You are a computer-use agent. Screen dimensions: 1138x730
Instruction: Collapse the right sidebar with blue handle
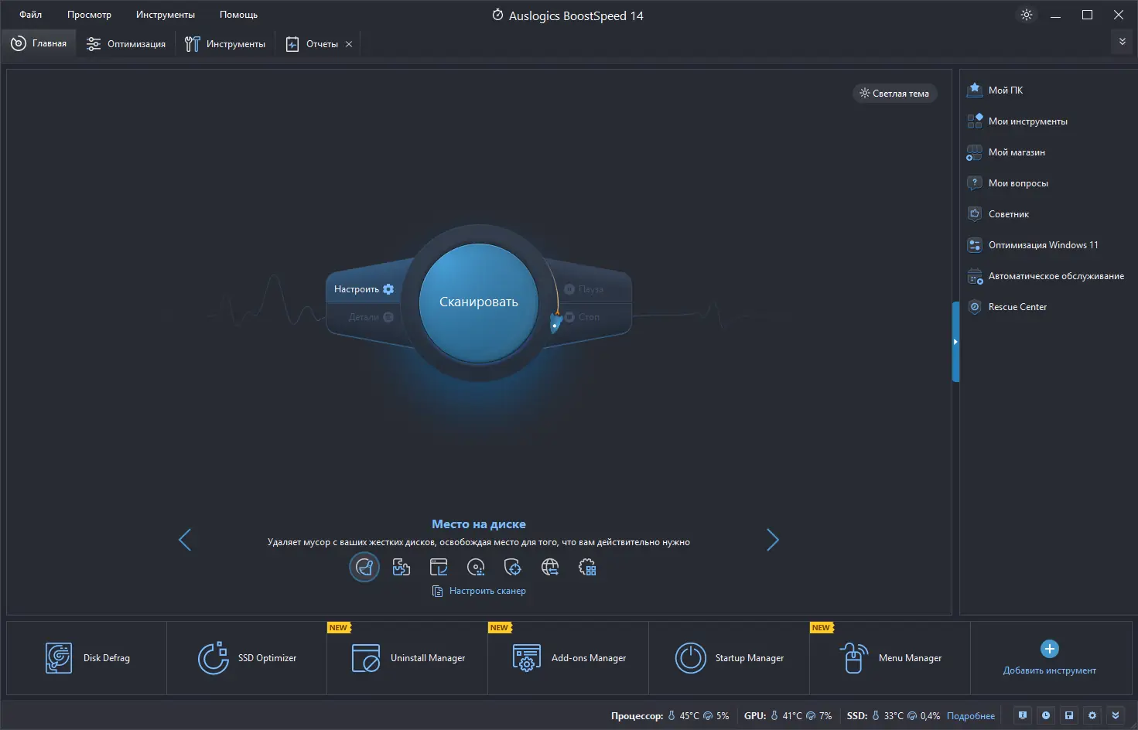coord(955,342)
